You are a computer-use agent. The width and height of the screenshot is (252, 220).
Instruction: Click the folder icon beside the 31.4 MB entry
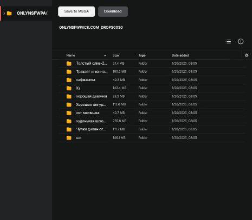pos(69,64)
